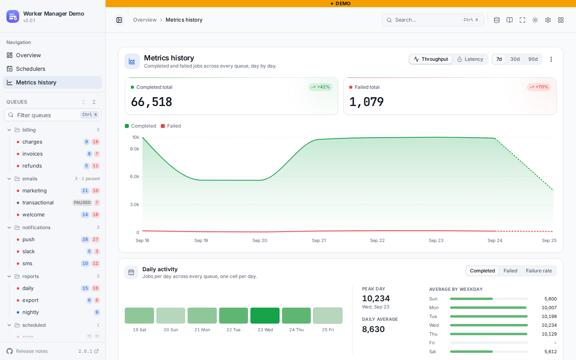Open Metrics history more options menu
This screenshot has width=576, height=360.
pyautogui.click(x=551, y=59)
